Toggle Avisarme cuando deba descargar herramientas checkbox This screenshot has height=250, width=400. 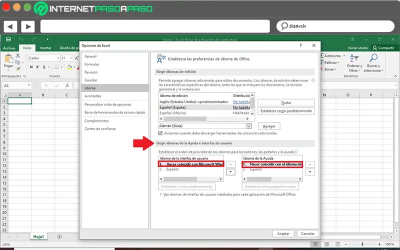pyautogui.click(x=160, y=133)
